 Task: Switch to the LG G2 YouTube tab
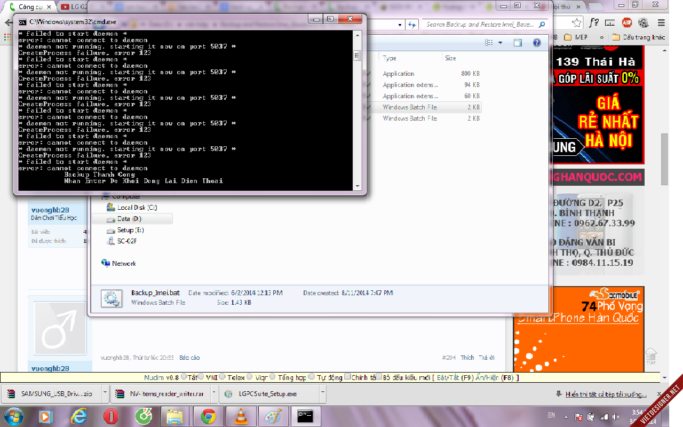click(x=72, y=6)
